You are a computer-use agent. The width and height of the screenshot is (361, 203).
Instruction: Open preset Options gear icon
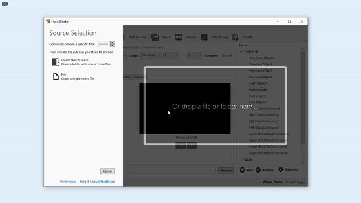tap(280, 170)
